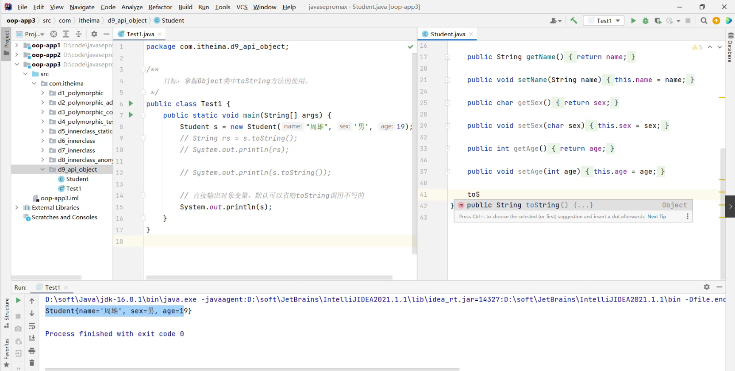The height and width of the screenshot is (371, 735).
Task: Click Test1 editor horizontal scrollbar
Action: pyautogui.click(x=269, y=278)
